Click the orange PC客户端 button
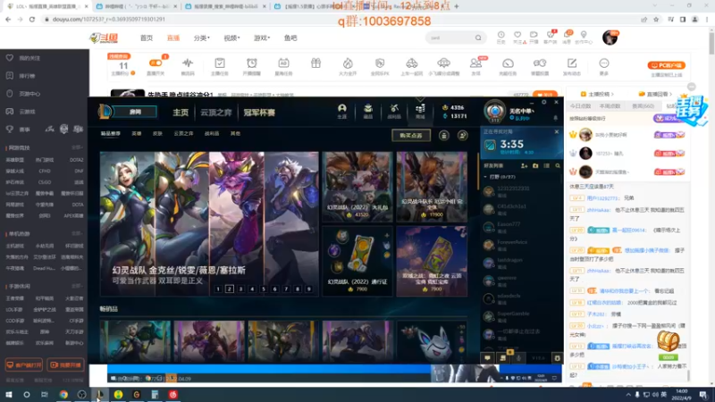Image resolution: width=715 pixels, height=402 pixels. (667, 65)
